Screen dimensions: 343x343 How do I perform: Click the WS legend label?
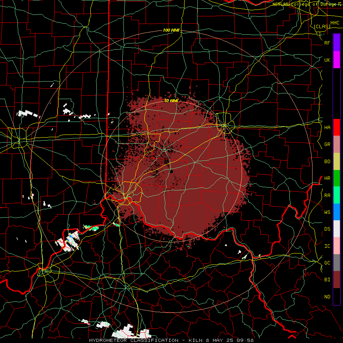[327, 212]
